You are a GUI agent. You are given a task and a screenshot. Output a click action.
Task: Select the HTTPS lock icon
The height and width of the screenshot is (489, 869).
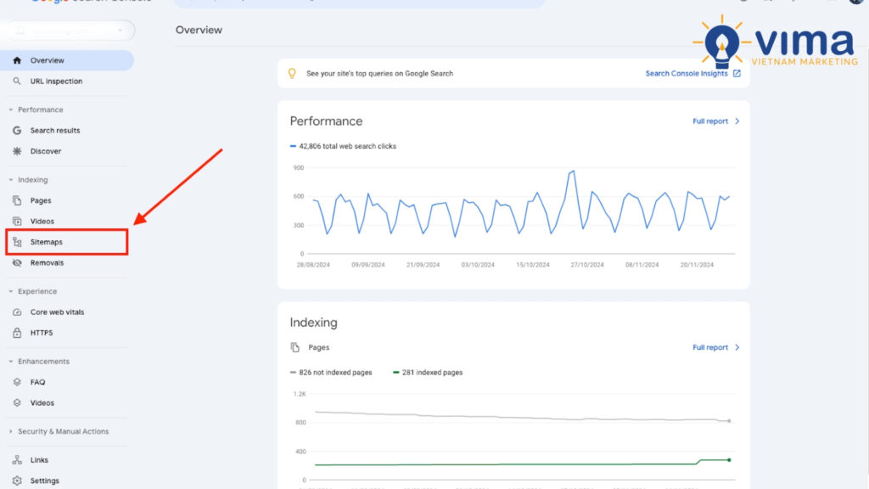[x=19, y=332]
